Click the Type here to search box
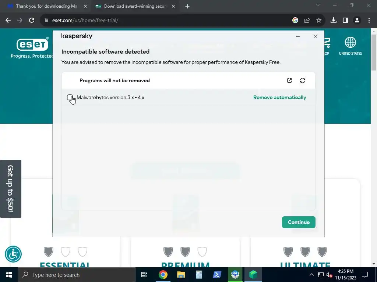Viewport: 377px width, 282px height. pos(77,275)
